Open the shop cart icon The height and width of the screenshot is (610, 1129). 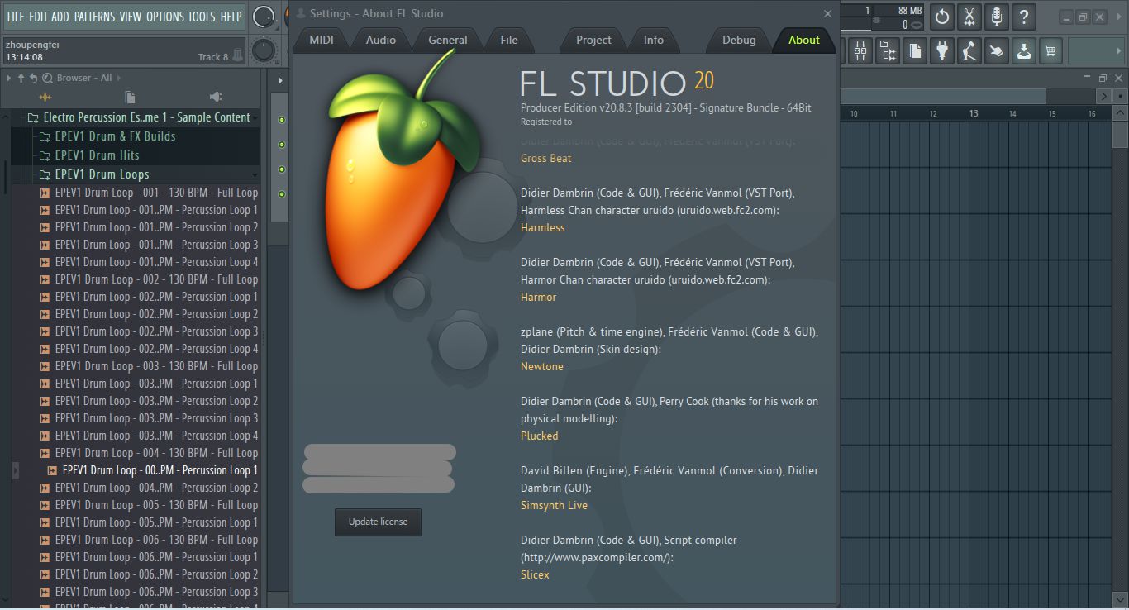click(1050, 50)
